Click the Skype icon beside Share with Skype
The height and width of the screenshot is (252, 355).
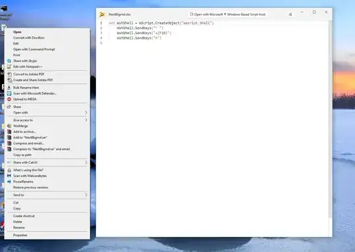[x=9, y=61]
